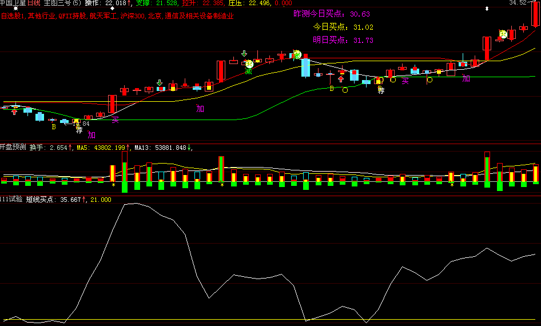Click the rightmost clock icon near the price peak

(x=503, y=34)
